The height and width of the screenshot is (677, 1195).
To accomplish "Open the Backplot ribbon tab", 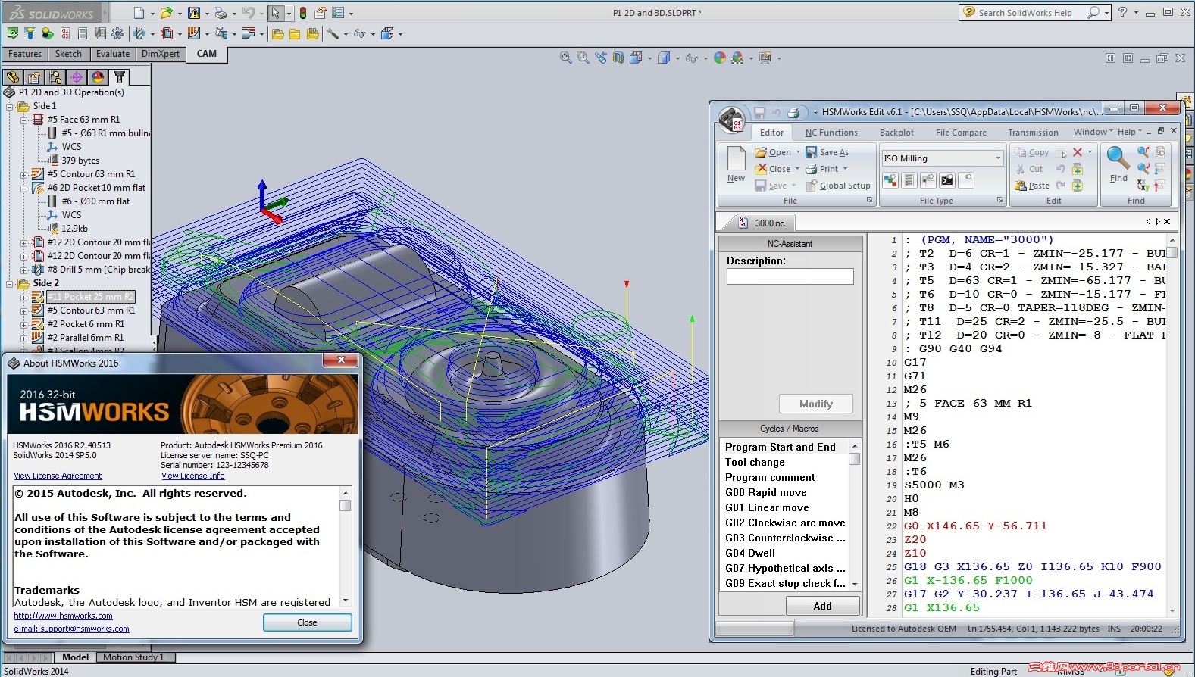I will pyautogui.click(x=896, y=133).
